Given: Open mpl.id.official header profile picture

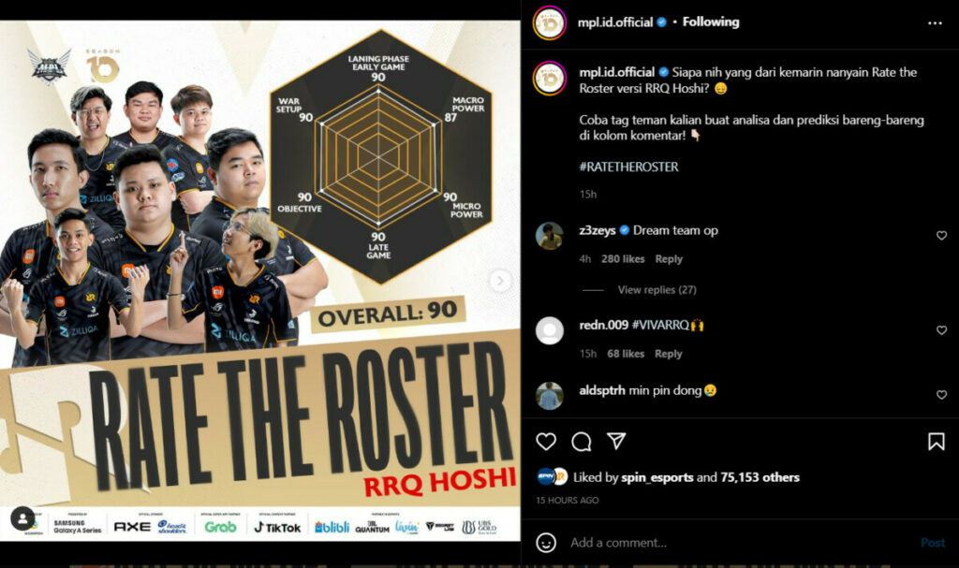Looking at the screenshot, I should pos(549,23).
